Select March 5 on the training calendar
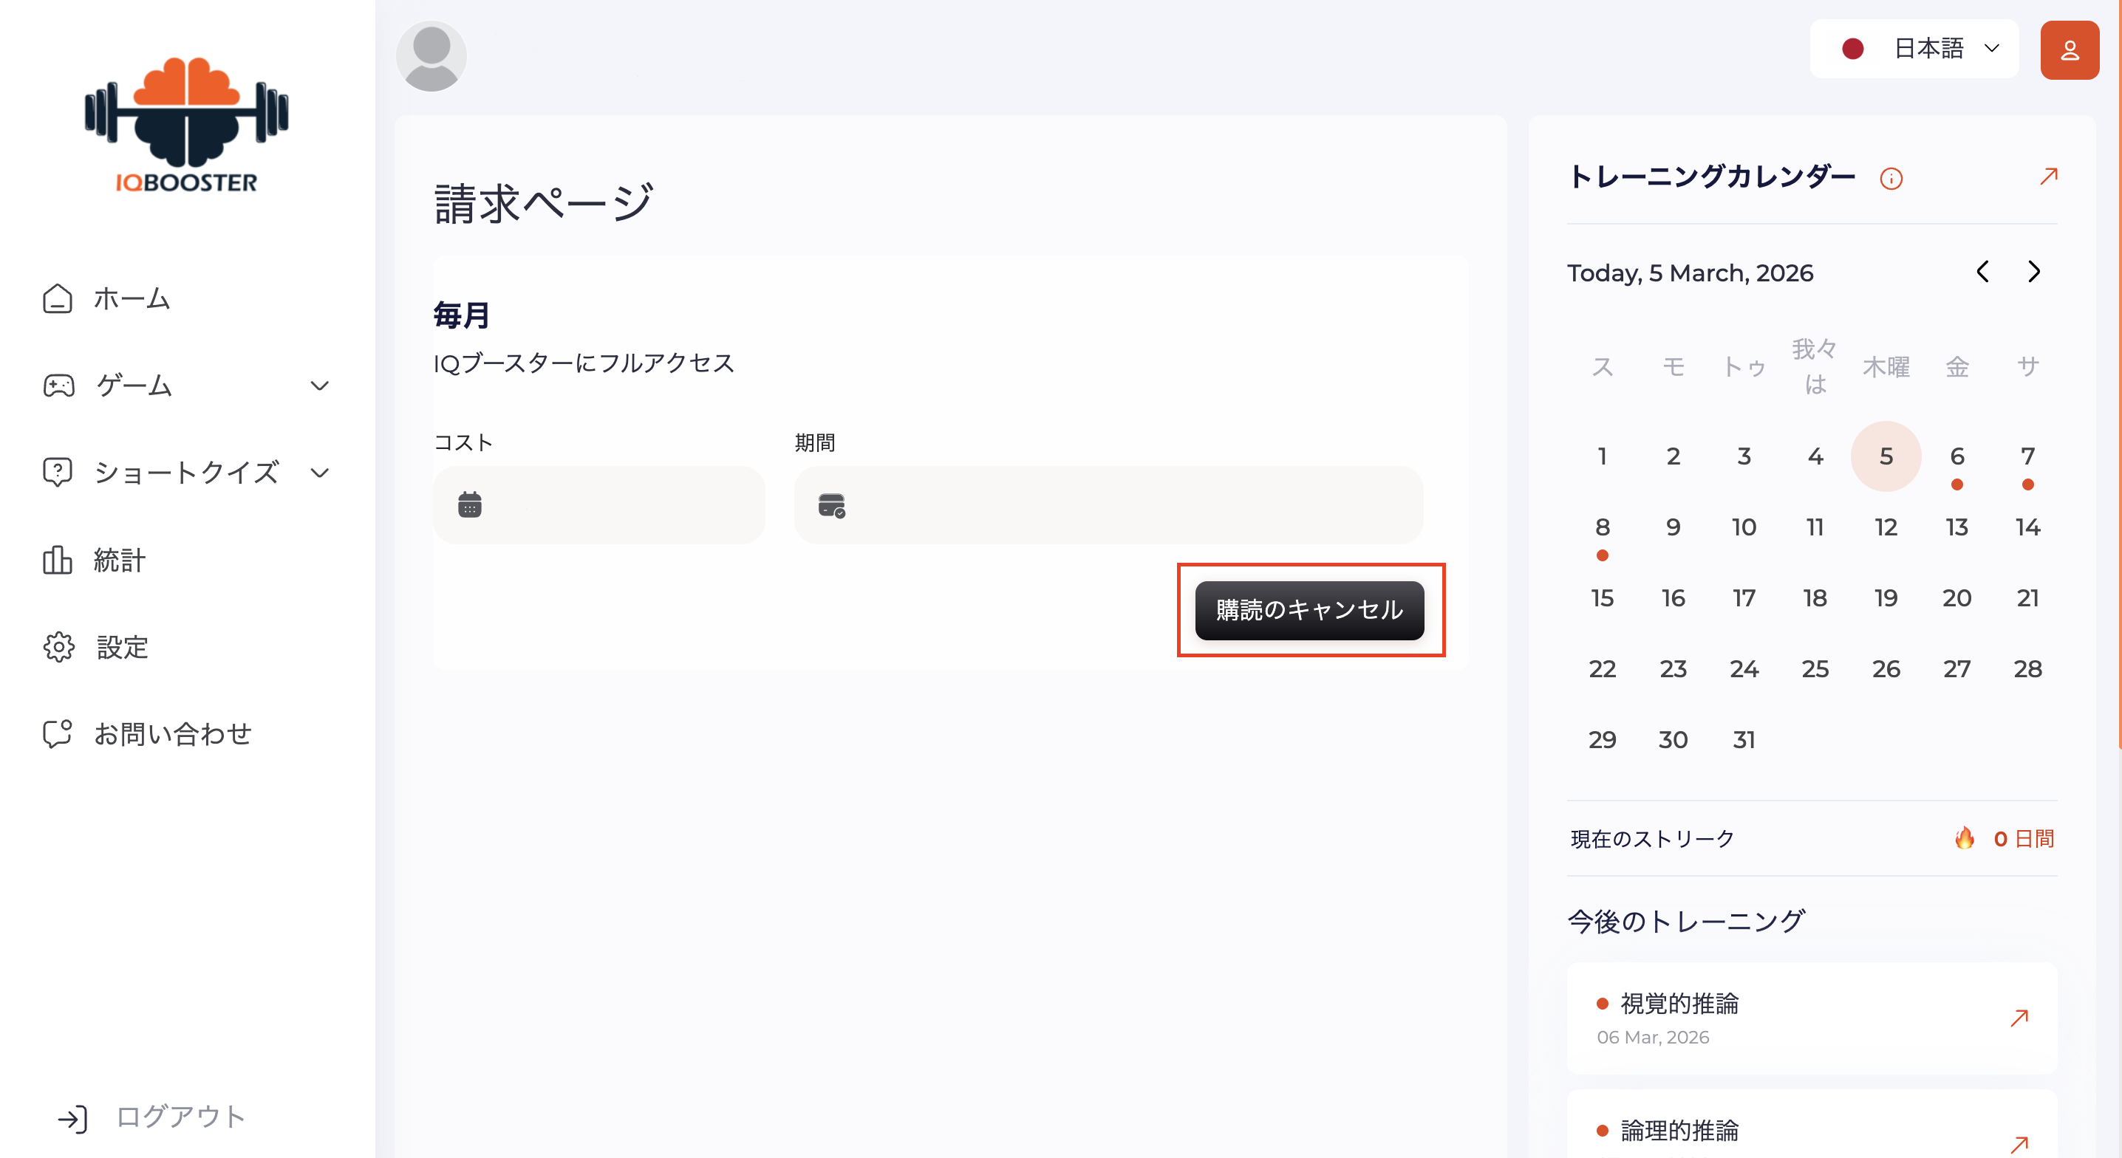The height and width of the screenshot is (1158, 2122). 1886,456
